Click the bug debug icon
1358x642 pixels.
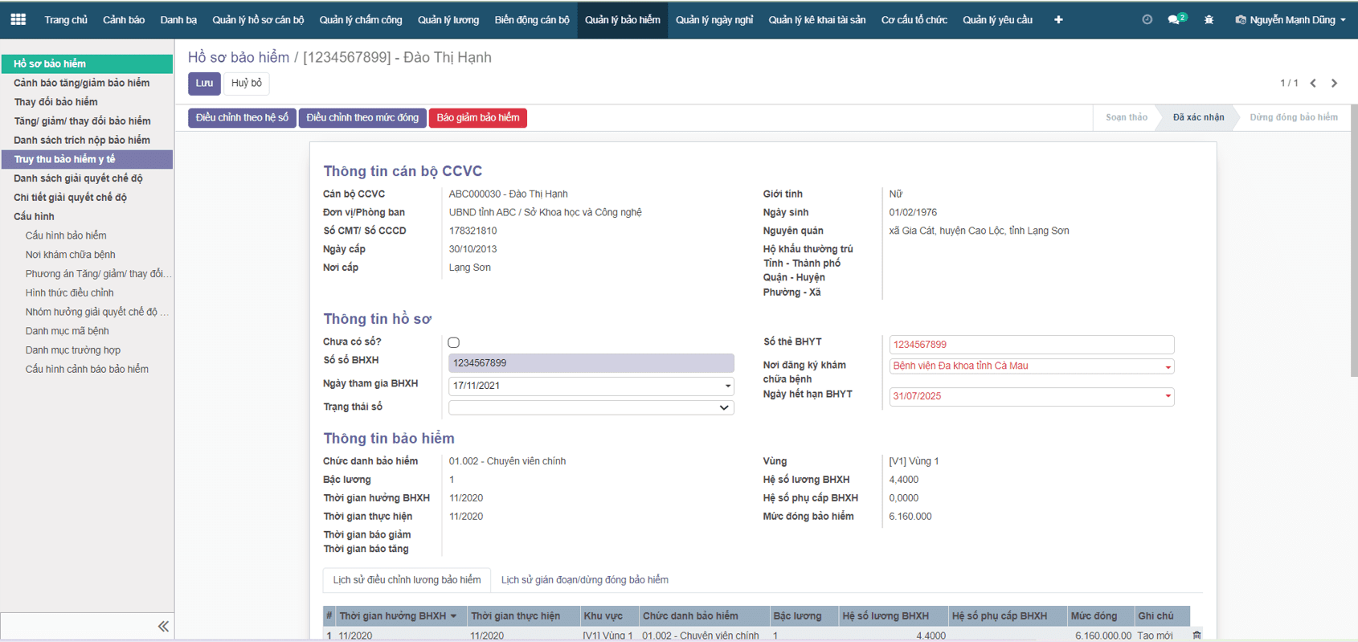click(1209, 19)
